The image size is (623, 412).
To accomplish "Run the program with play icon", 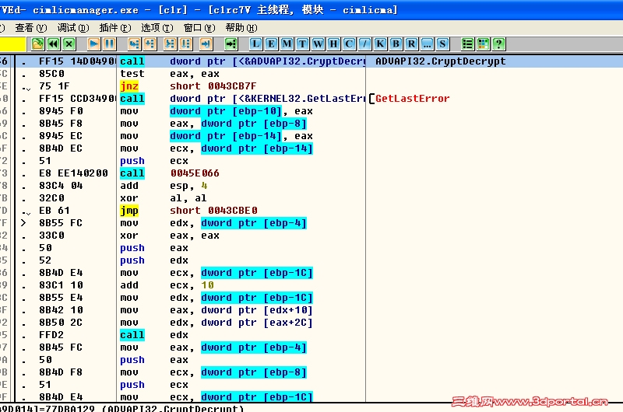I will [x=93, y=44].
